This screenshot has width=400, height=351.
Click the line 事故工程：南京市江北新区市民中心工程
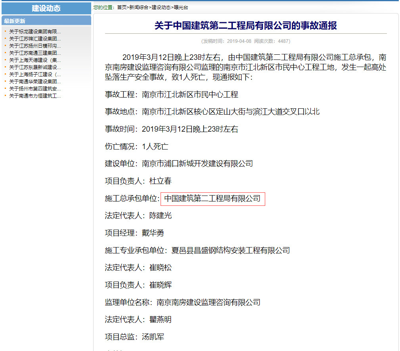point(171,94)
